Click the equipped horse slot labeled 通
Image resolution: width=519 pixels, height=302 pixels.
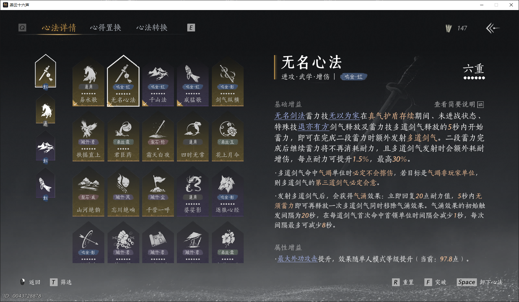click(45, 110)
